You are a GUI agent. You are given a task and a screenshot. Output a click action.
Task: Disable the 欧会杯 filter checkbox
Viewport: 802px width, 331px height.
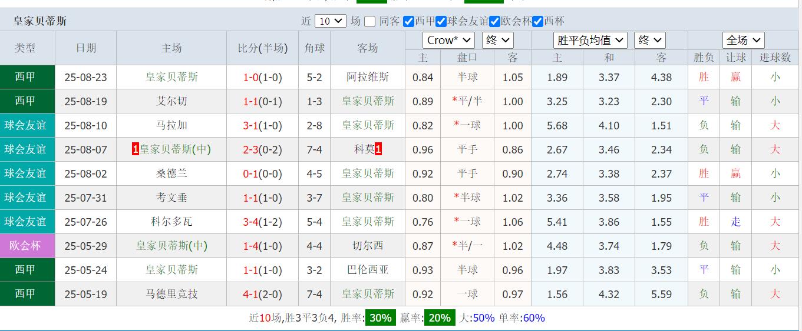pos(494,22)
